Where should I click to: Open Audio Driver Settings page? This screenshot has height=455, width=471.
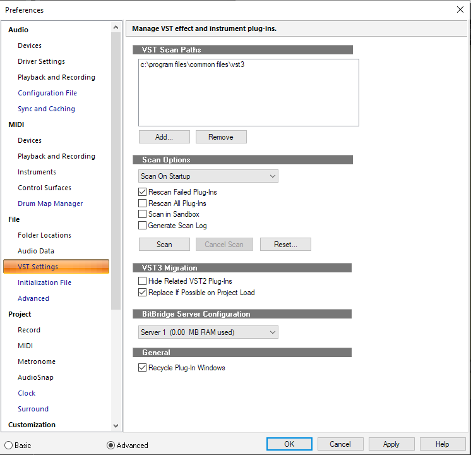coord(41,61)
